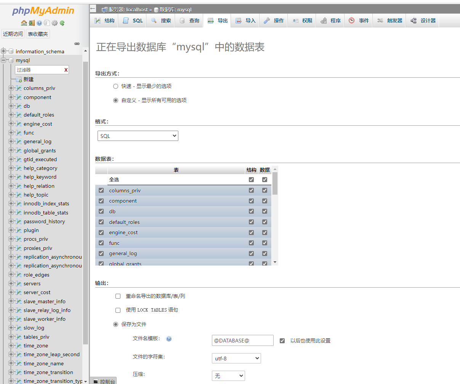Click server icon in the breadcrumb
Viewport: 460px width, 384px height.
[104, 10]
